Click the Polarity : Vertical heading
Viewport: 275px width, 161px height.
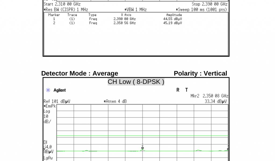[200, 74]
